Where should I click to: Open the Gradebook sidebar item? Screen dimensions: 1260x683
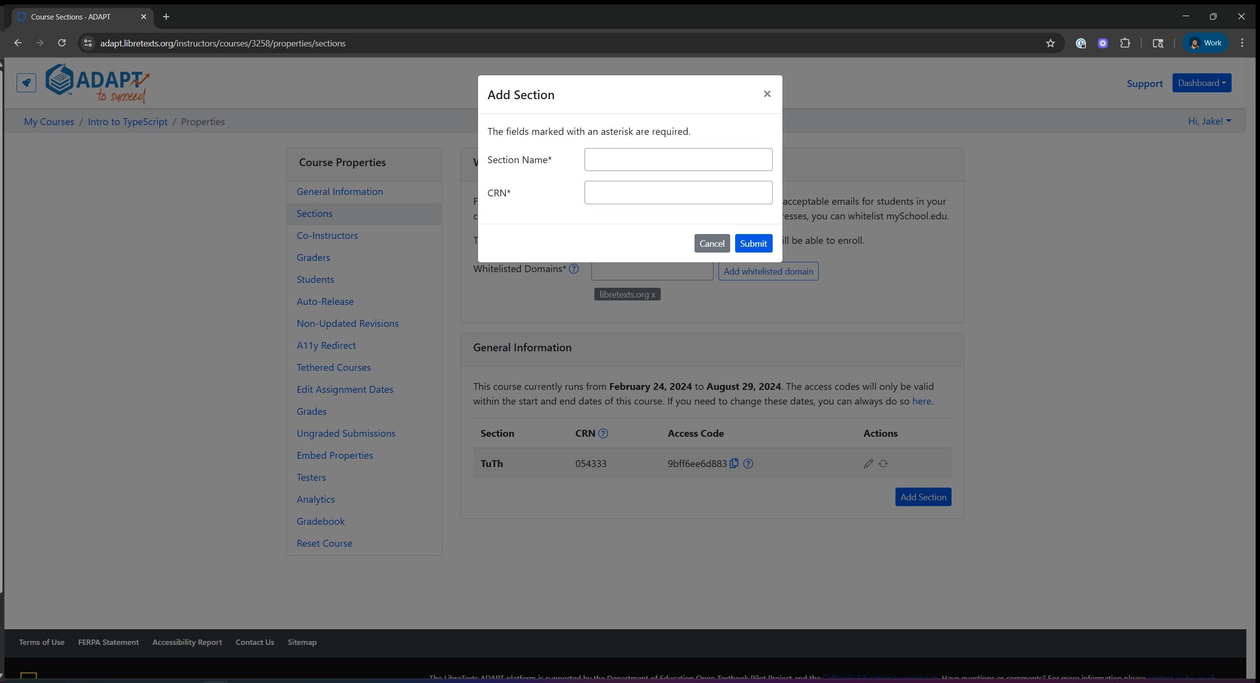pos(321,522)
